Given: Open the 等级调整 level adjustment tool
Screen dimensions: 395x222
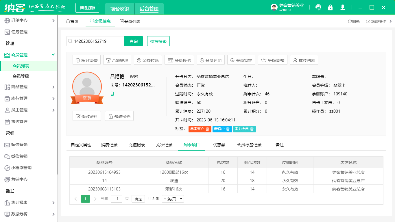Looking at the screenshot, I should 272,60.
